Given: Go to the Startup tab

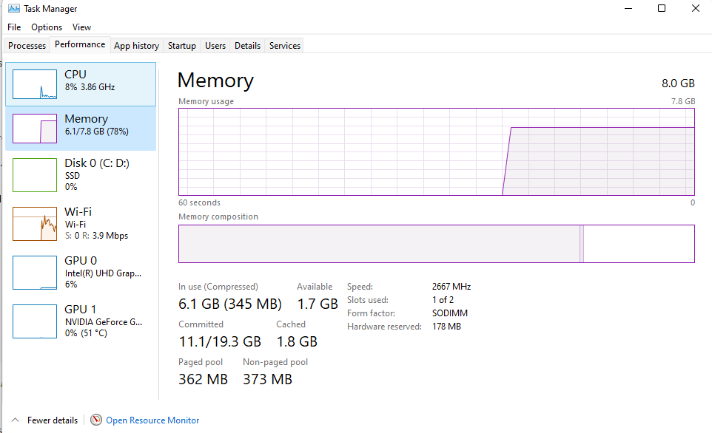Looking at the screenshot, I should (181, 46).
